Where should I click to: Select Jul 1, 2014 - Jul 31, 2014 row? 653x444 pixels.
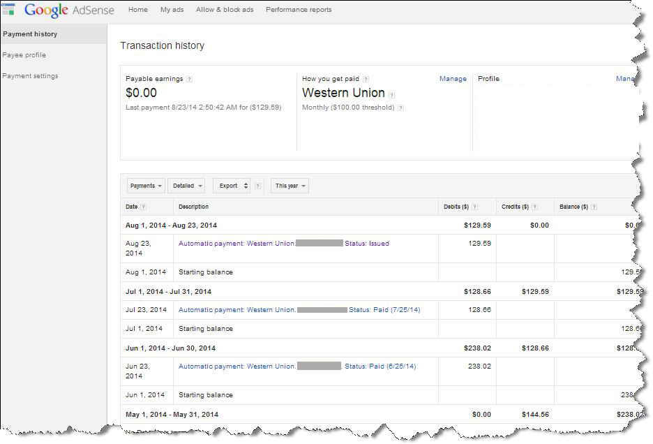(380, 292)
